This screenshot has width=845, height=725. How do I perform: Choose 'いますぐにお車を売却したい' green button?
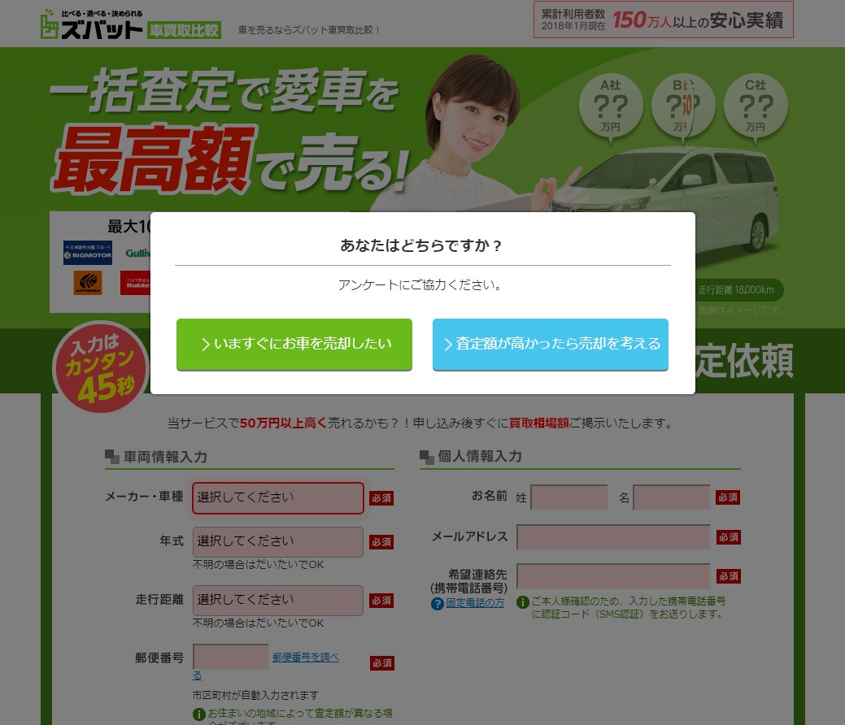294,344
